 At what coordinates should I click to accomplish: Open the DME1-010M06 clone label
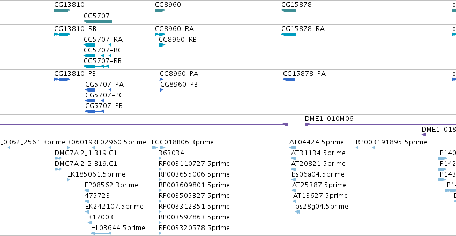pos(329,118)
